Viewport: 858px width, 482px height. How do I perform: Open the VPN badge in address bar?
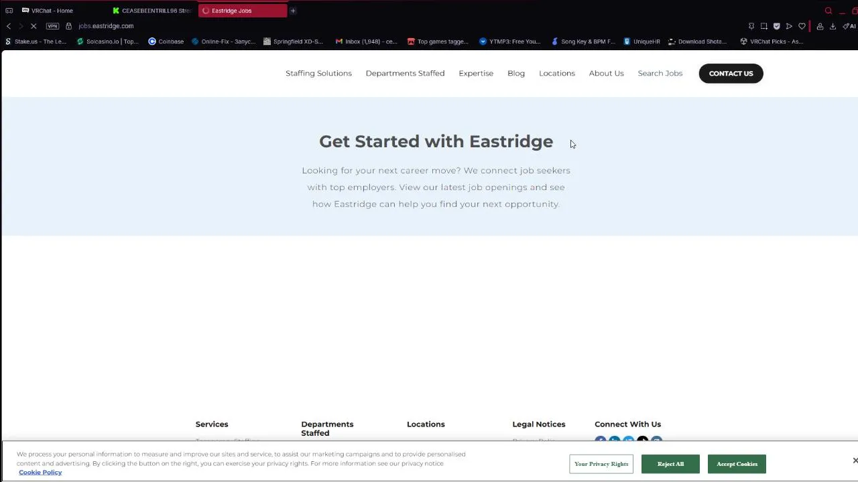coord(52,26)
